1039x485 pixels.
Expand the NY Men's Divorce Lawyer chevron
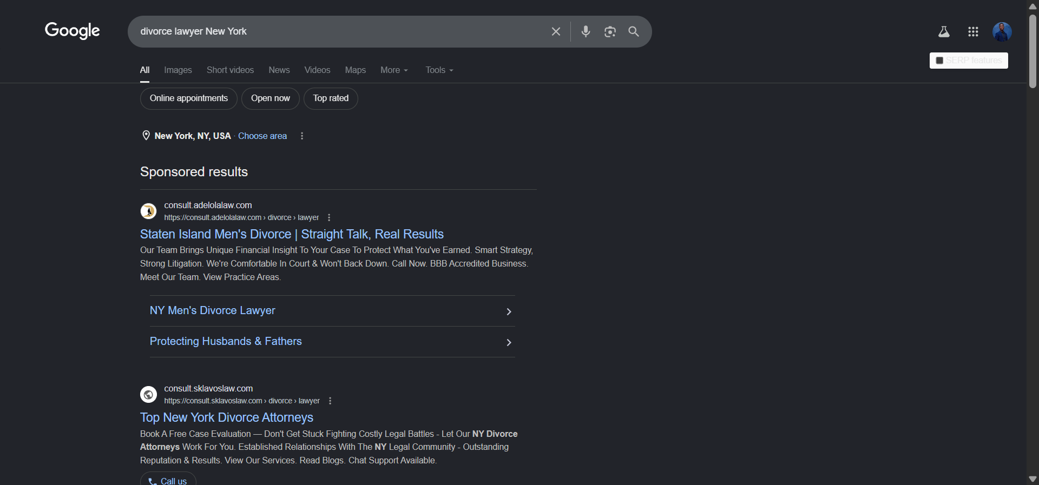pos(509,311)
